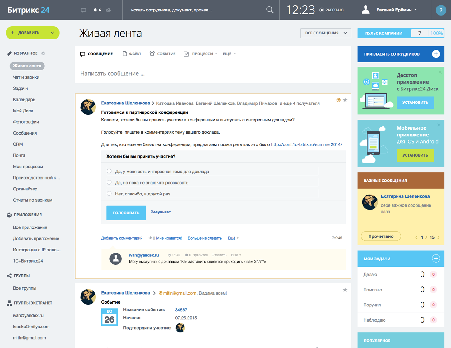The width and height of the screenshot is (451, 348).
Task: Click Больше не следить link
Action: [205, 238]
